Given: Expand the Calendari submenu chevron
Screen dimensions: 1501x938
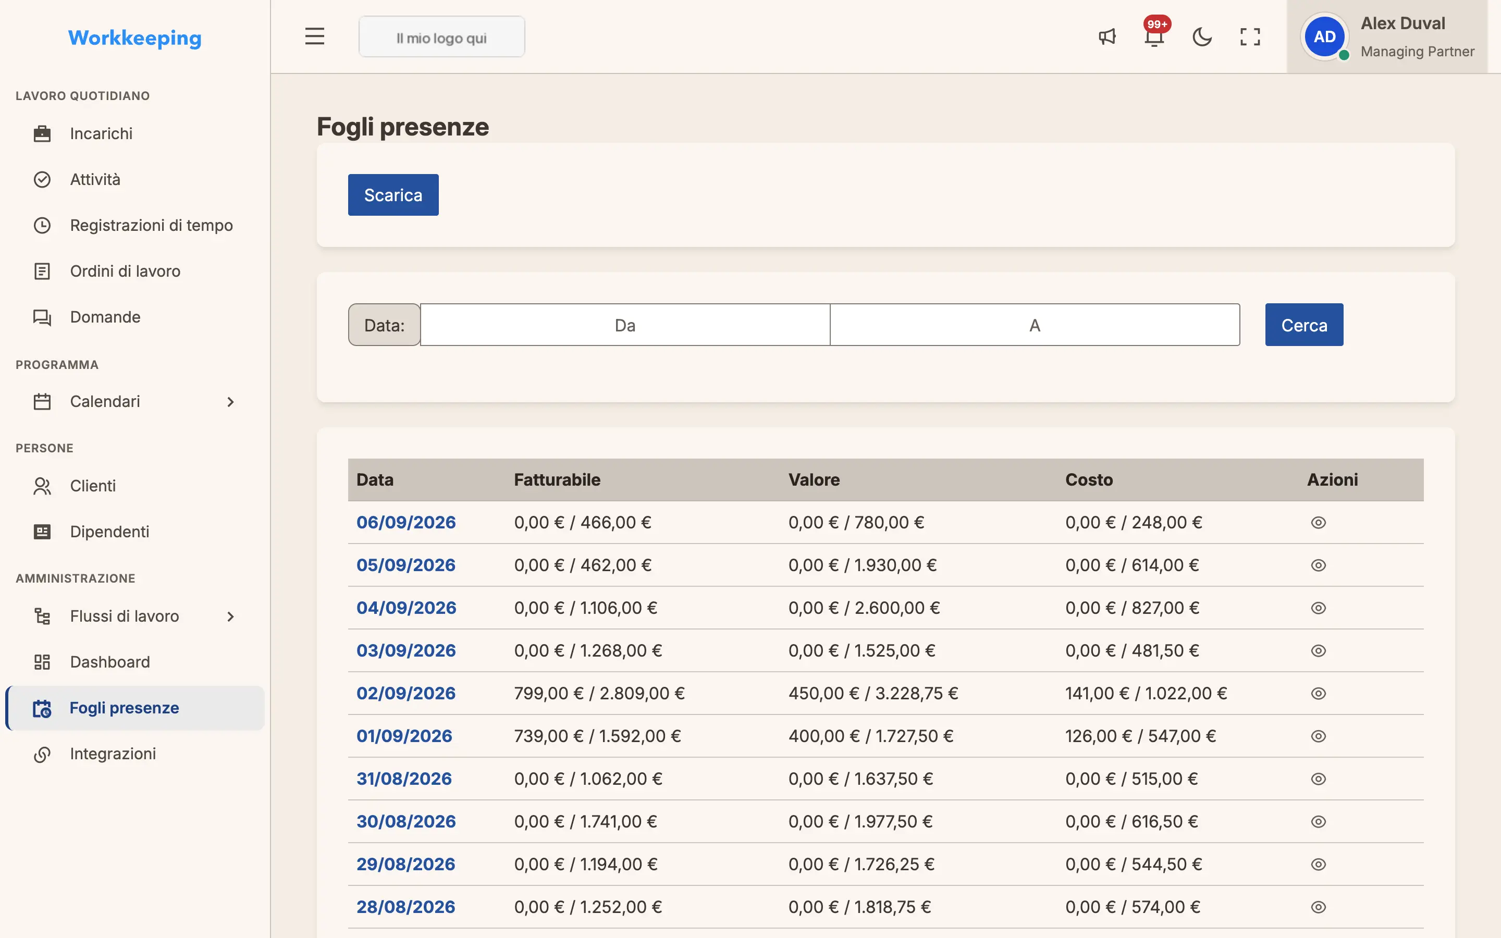Looking at the screenshot, I should [231, 402].
